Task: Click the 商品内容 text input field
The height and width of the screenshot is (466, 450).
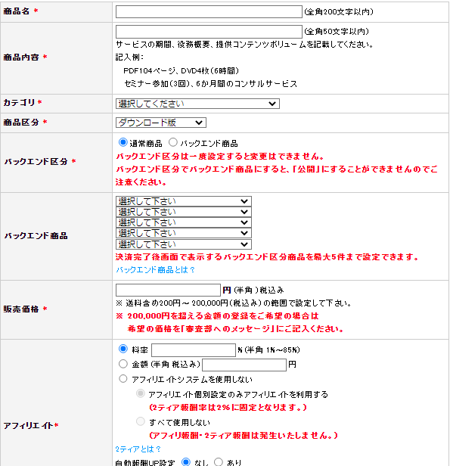Action: click(209, 32)
